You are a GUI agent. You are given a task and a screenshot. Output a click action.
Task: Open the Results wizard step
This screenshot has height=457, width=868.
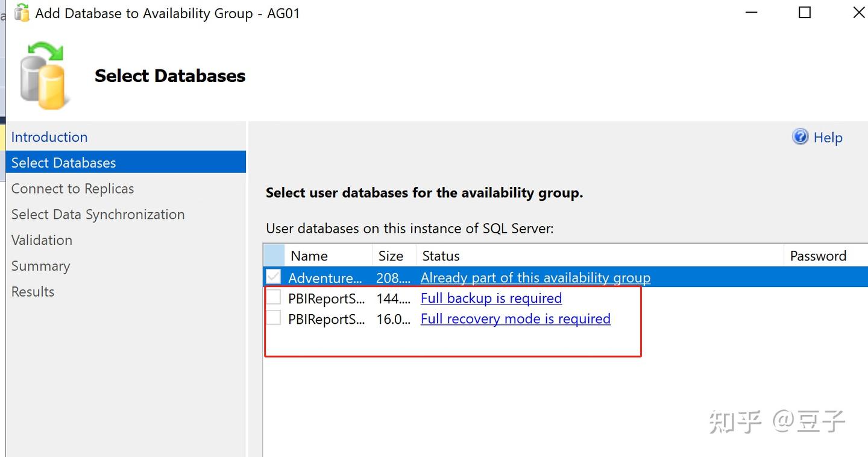33,292
